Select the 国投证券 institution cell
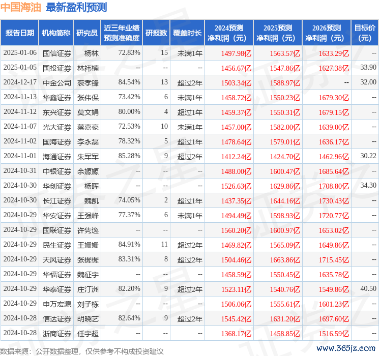 (x=57, y=68)
